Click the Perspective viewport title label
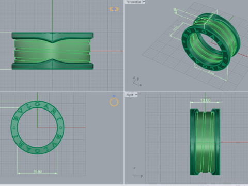Screen dimensions: 248x186 tap(133, 2)
